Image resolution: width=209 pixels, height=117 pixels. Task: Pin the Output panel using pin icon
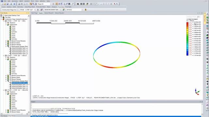[x=200, y=102]
